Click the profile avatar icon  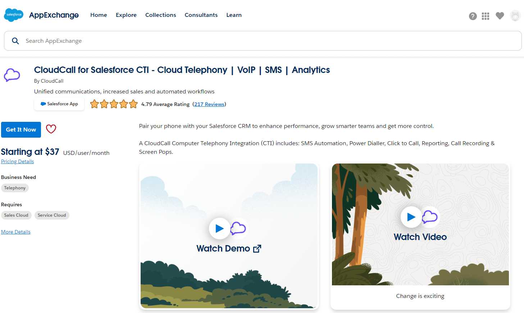pyautogui.click(x=515, y=15)
